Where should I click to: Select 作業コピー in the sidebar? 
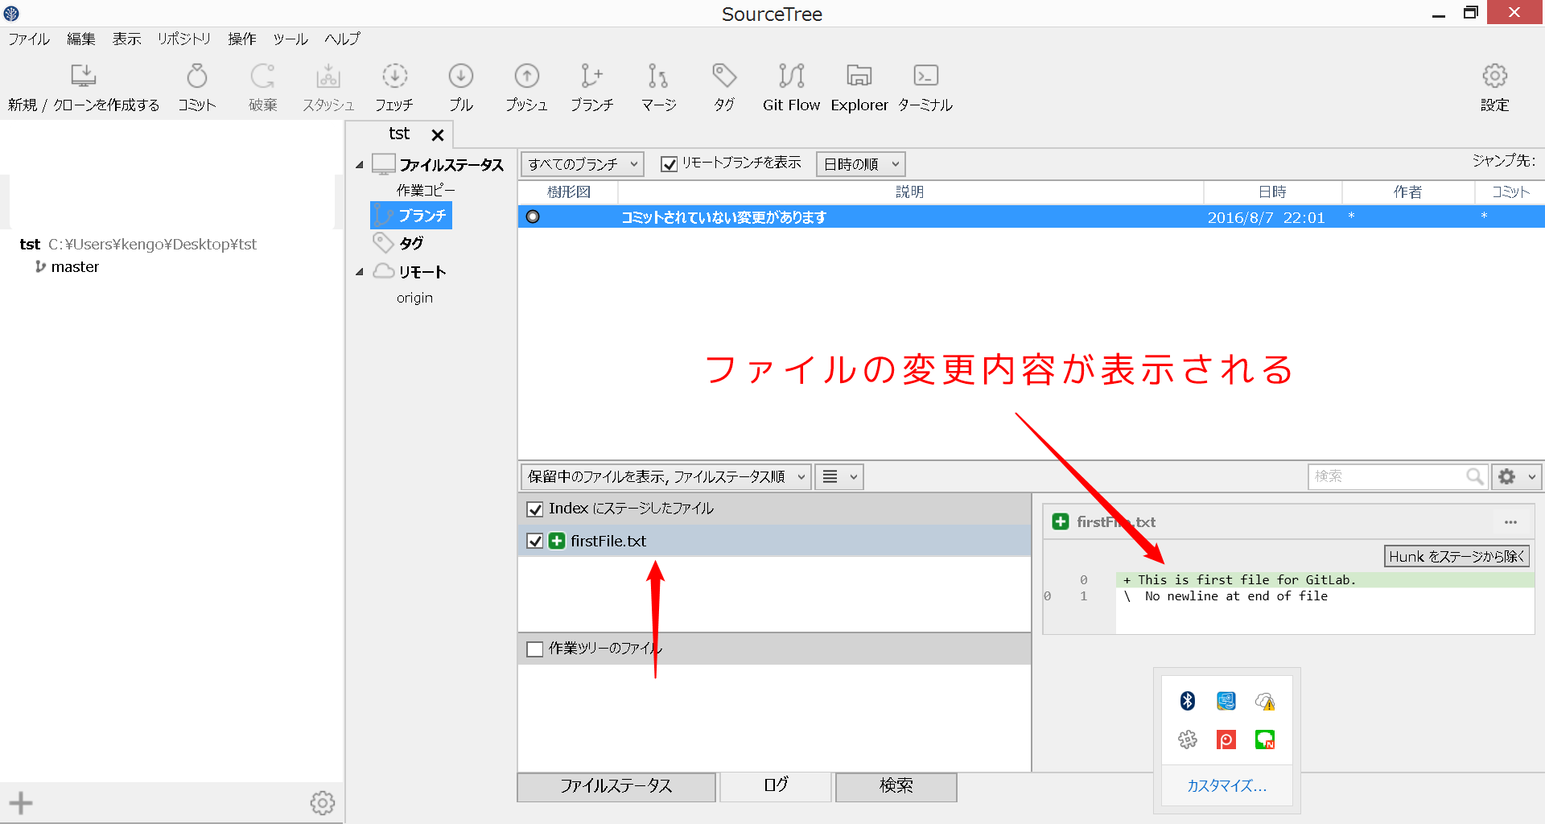tap(426, 190)
